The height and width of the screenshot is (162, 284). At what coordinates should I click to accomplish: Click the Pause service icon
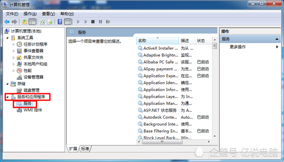[100, 22]
